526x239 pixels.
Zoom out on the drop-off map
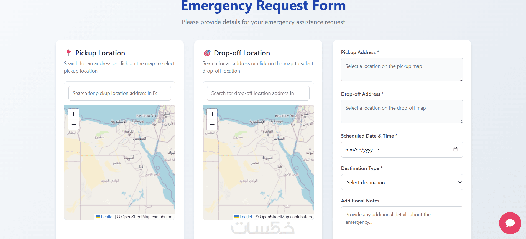(x=212, y=125)
